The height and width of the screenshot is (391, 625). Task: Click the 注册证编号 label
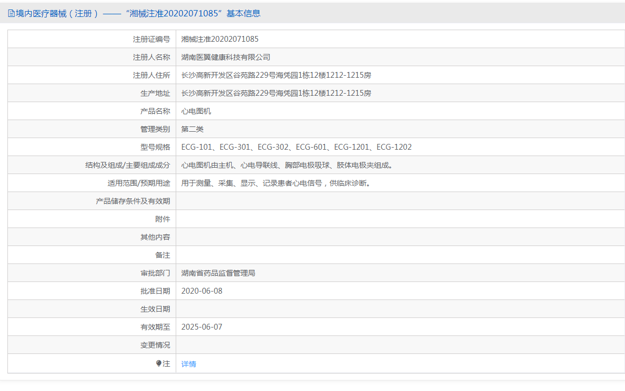click(151, 39)
